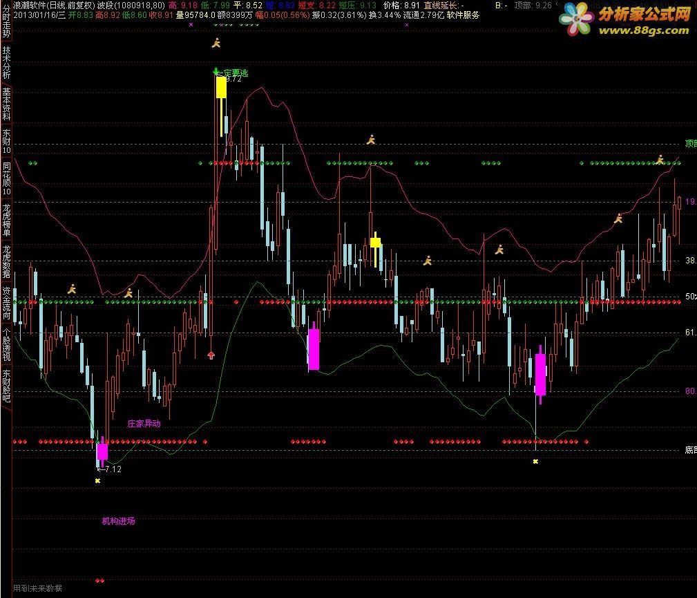Switch to the 技术分析 tab

click(6, 62)
